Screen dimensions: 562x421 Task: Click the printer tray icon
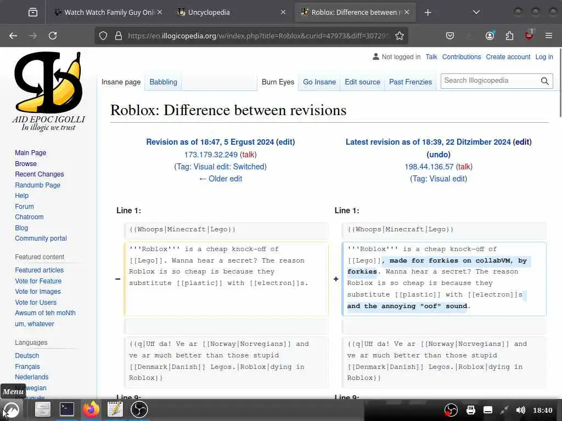coord(470,410)
